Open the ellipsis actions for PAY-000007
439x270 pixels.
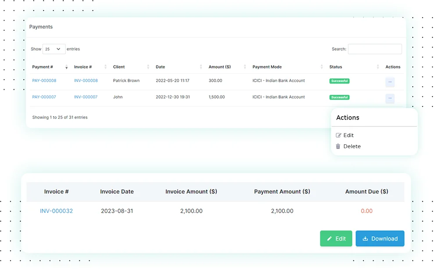pos(390,98)
